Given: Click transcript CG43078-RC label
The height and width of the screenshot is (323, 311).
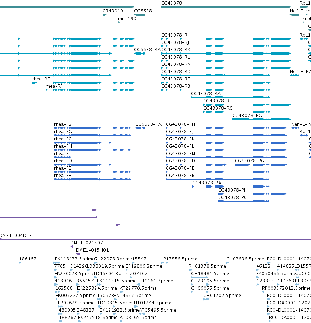Looking at the screenshot, I should coord(218,108).
